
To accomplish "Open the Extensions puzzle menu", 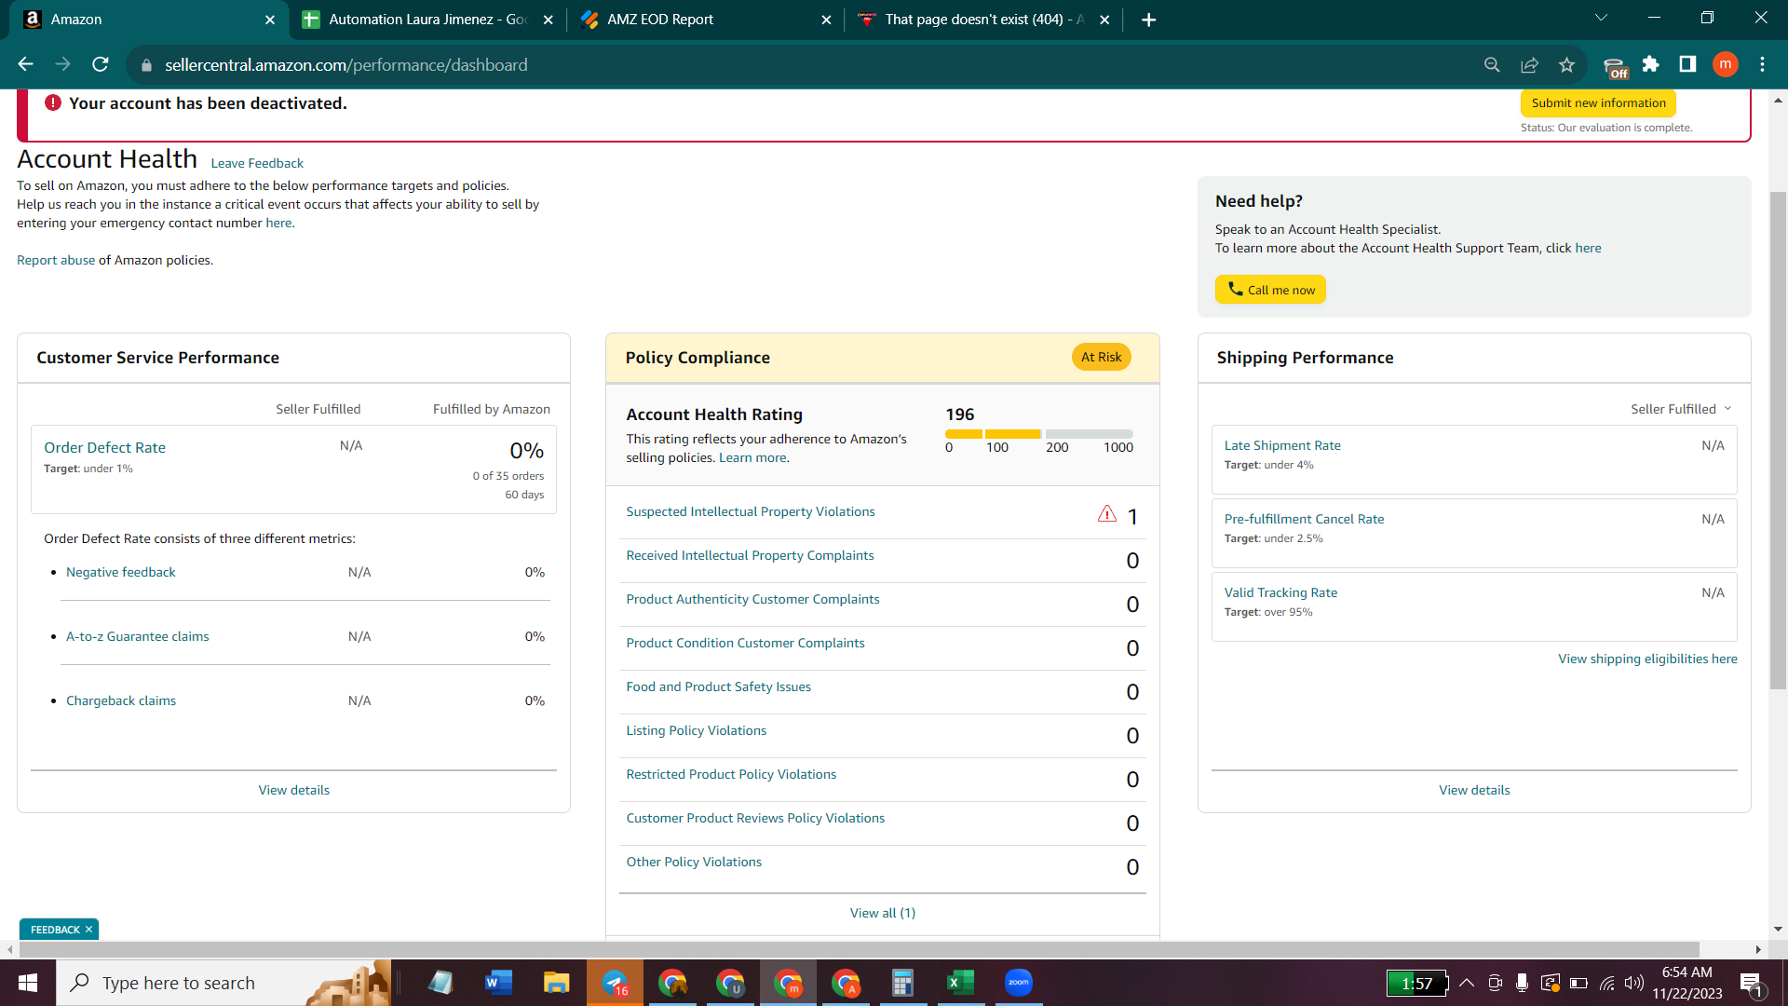I will tap(1650, 64).
